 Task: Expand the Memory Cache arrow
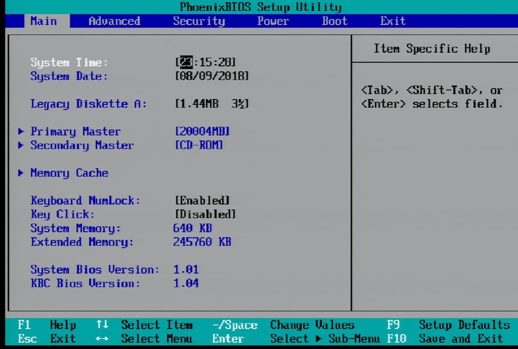tap(21, 173)
